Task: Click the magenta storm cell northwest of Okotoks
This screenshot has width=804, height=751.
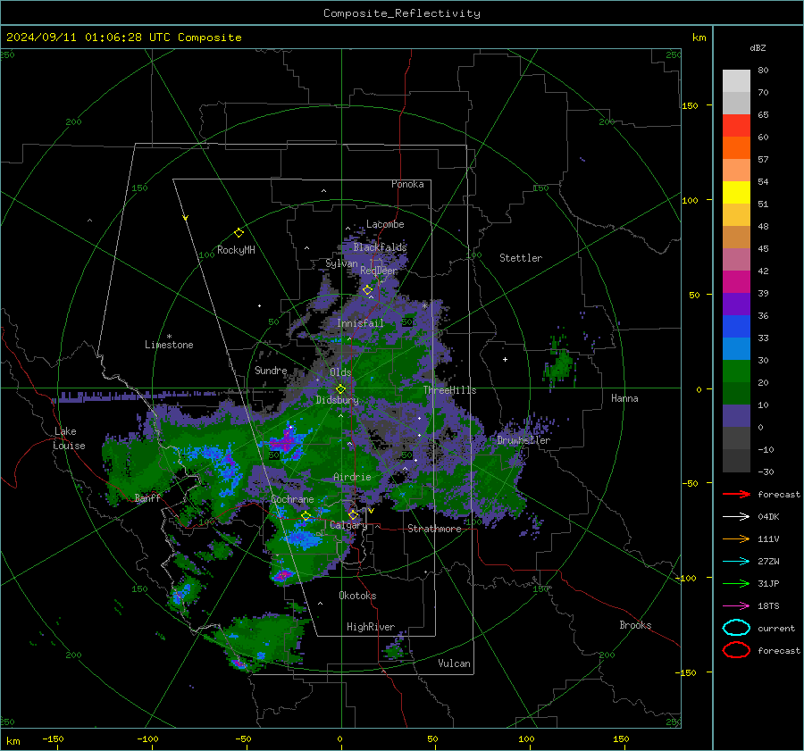Action: (282, 576)
